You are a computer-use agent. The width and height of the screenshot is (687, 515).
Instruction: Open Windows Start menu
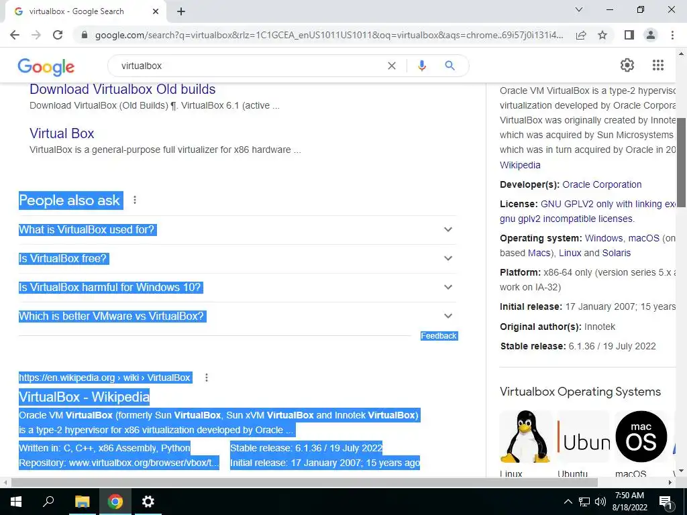pos(16,502)
